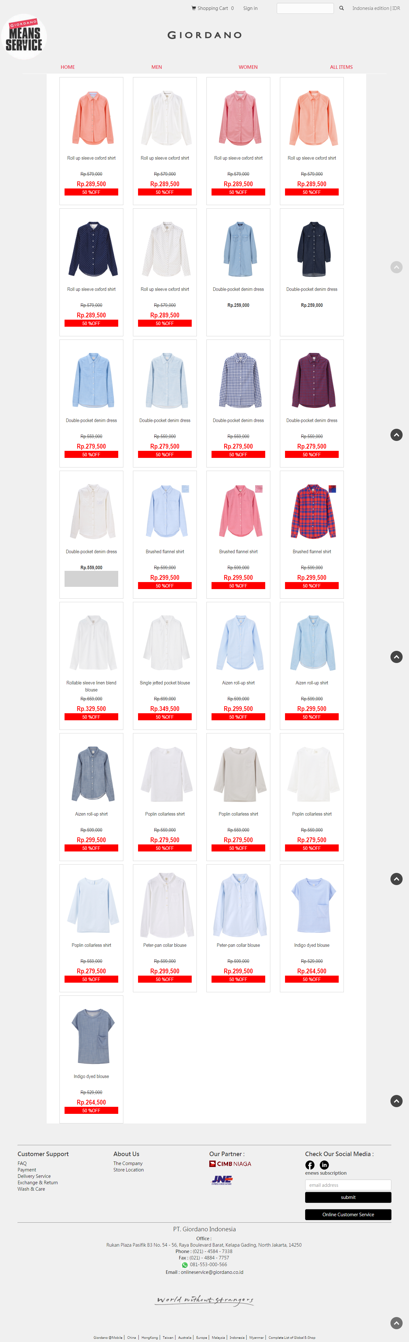Open the Shopping Cart icon
409x1342 pixels.
point(194,8)
